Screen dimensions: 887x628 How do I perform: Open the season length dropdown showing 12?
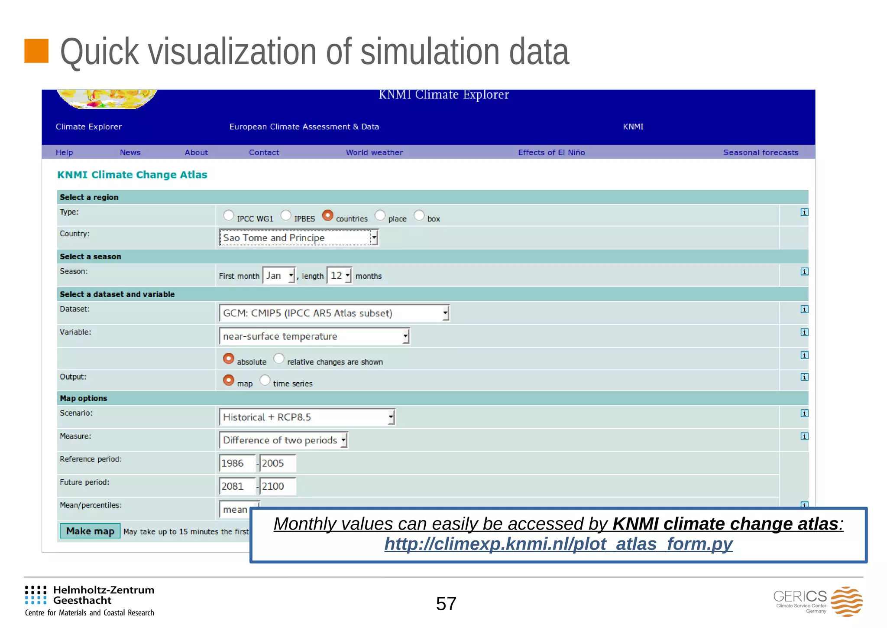click(339, 276)
